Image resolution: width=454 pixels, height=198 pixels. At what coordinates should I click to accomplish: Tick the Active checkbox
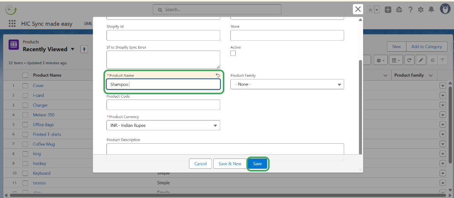coord(233,53)
